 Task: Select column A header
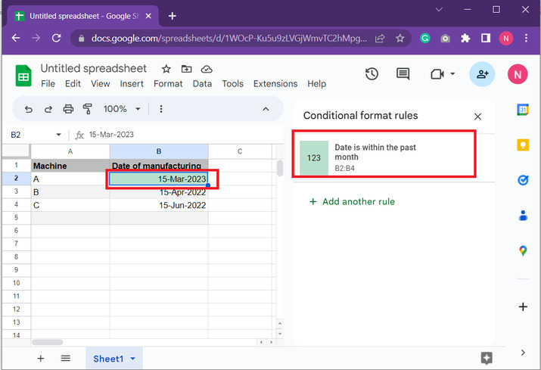click(70, 151)
